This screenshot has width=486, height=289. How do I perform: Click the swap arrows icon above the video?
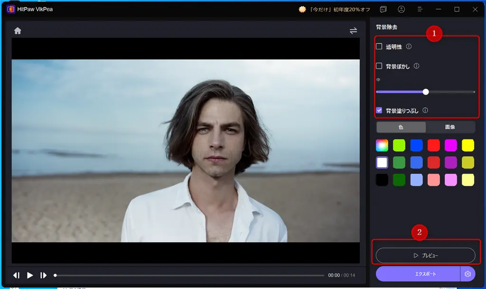coord(353,31)
